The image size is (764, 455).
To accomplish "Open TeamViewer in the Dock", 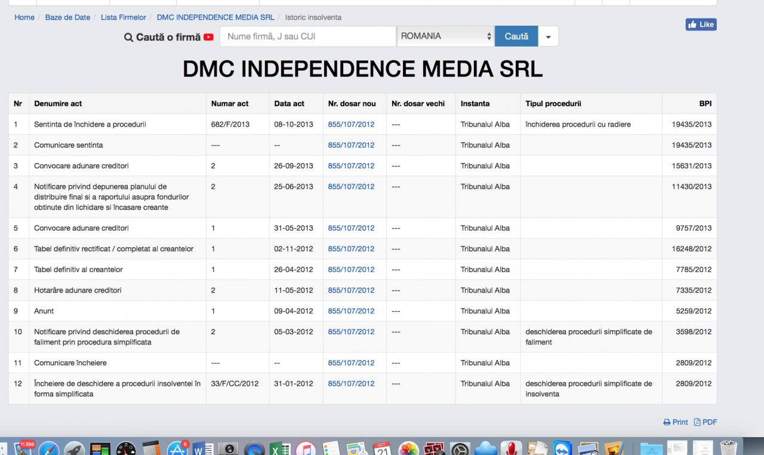I will 563,448.
